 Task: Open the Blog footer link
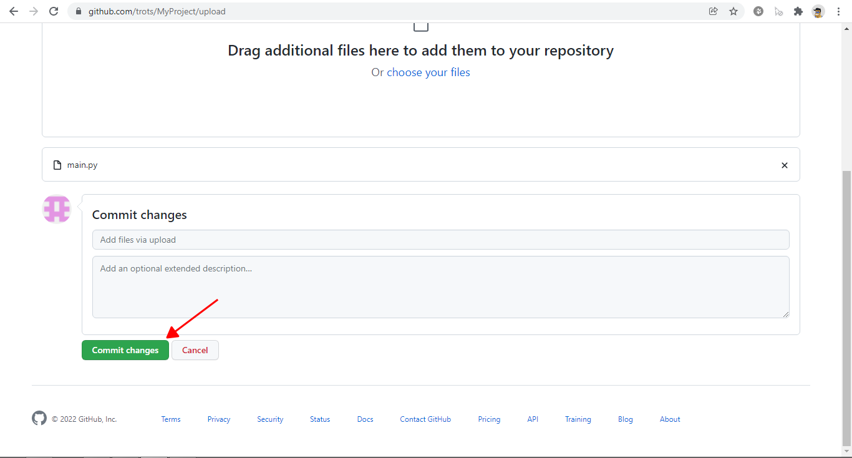point(626,419)
